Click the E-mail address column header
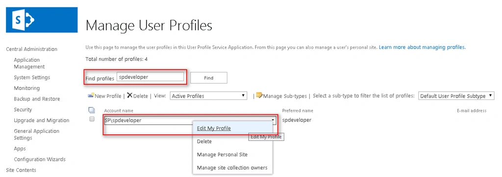The width and height of the screenshot is (502, 177). (x=472, y=111)
